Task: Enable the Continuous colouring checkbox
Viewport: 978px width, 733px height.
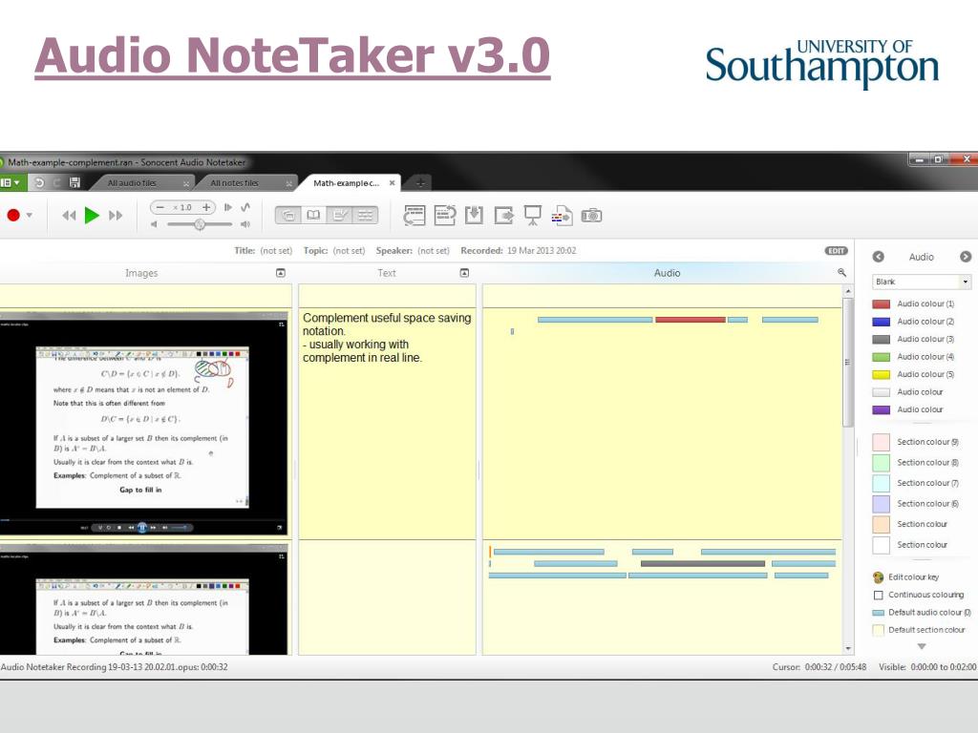Action: 879,595
